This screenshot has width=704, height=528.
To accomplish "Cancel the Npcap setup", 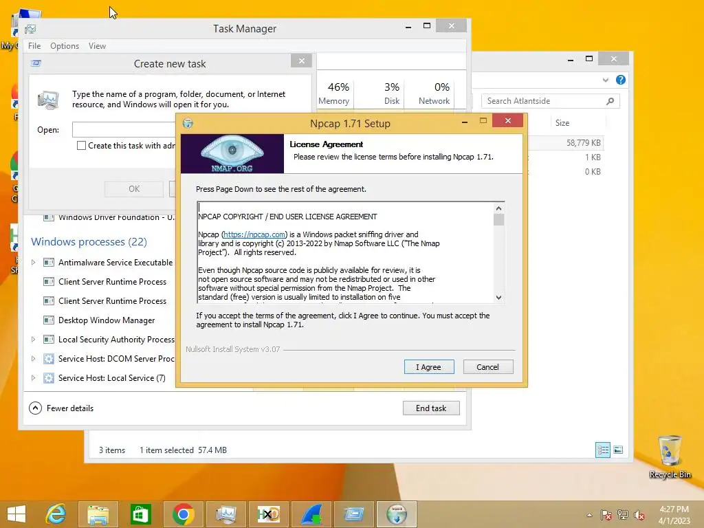I will (x=487, y=367).
